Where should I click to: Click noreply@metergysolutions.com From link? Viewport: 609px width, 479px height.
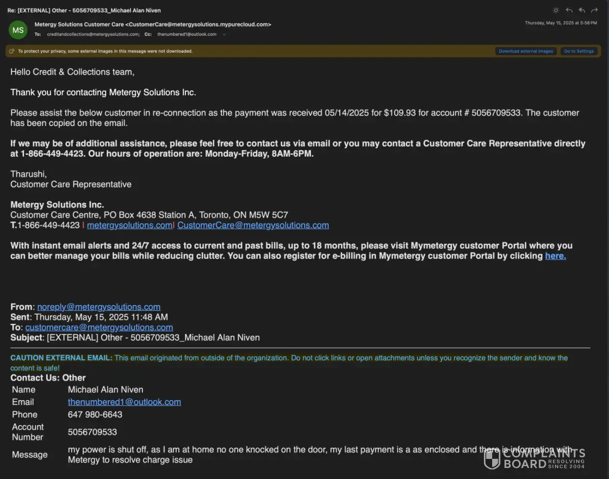pyautogui.click(x=99, y=307)
